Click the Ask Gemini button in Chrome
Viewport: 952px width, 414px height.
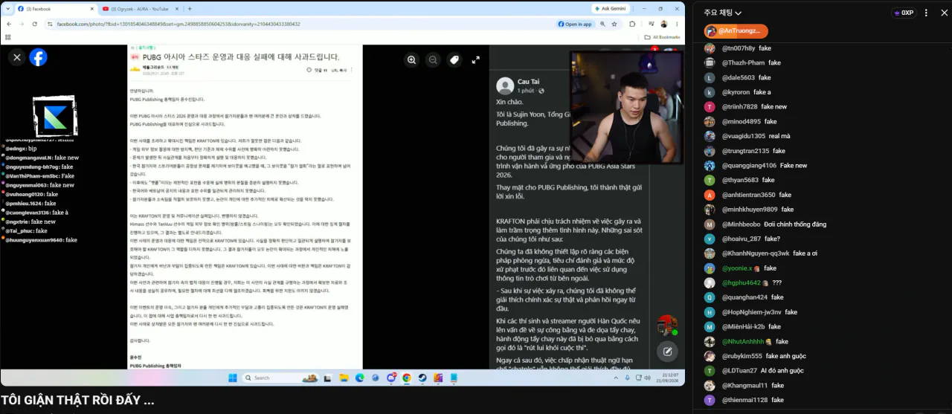coord(609,8)
